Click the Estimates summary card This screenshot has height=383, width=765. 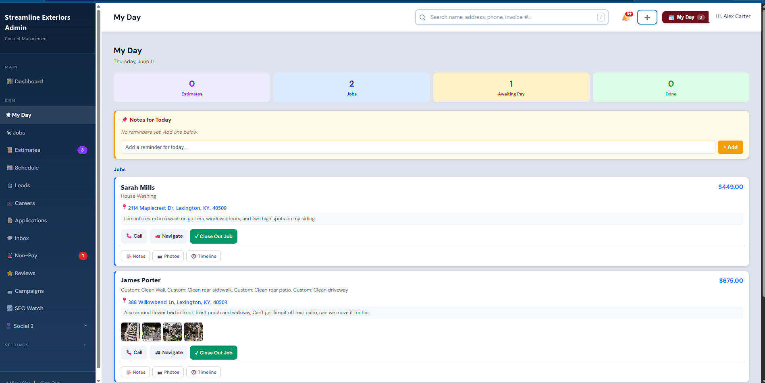192,87
